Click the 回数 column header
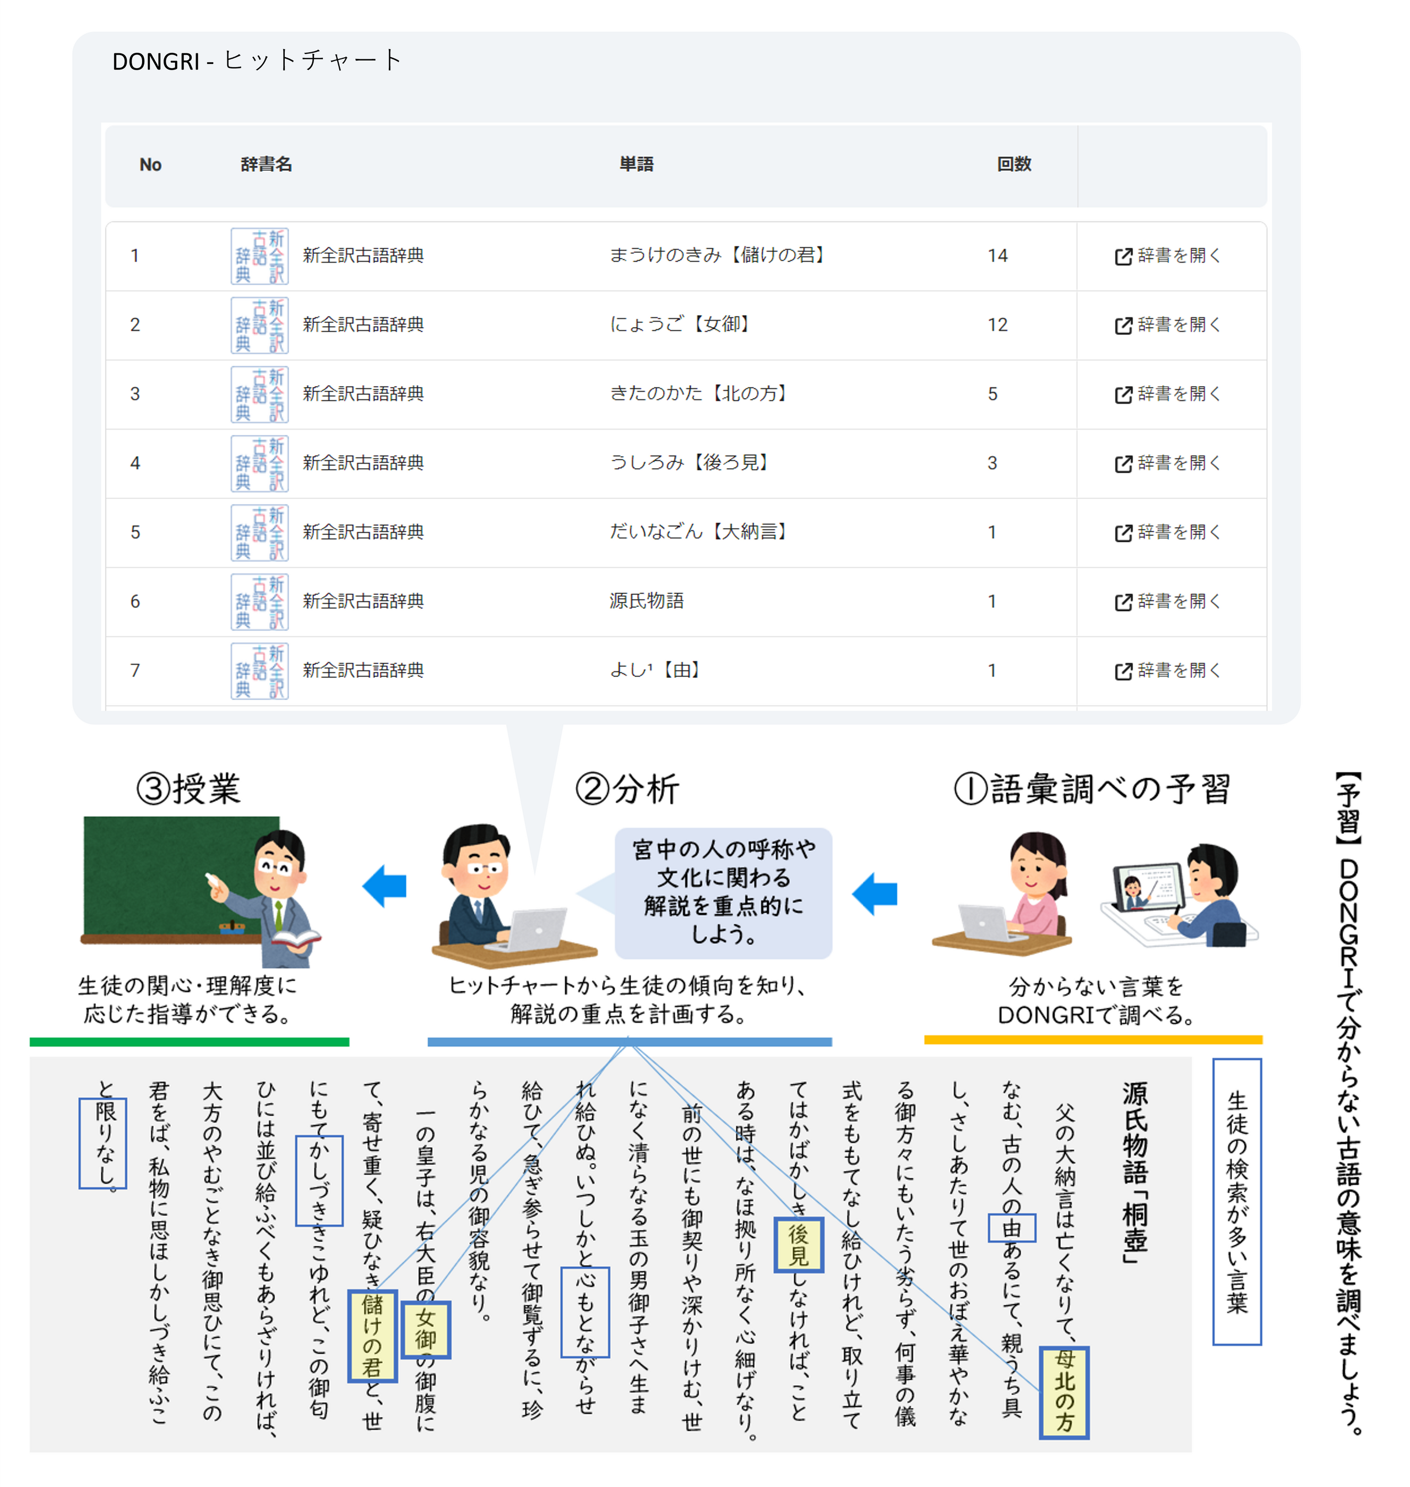This screenshot has height=1487, width=1410. (1013, 165)
